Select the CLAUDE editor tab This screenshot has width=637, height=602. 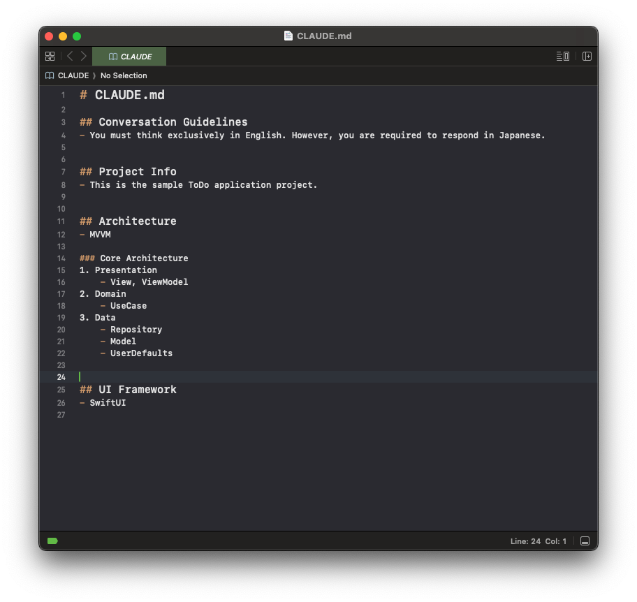pos(130,57)
